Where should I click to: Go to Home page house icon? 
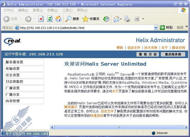click(x=58, y=19)
